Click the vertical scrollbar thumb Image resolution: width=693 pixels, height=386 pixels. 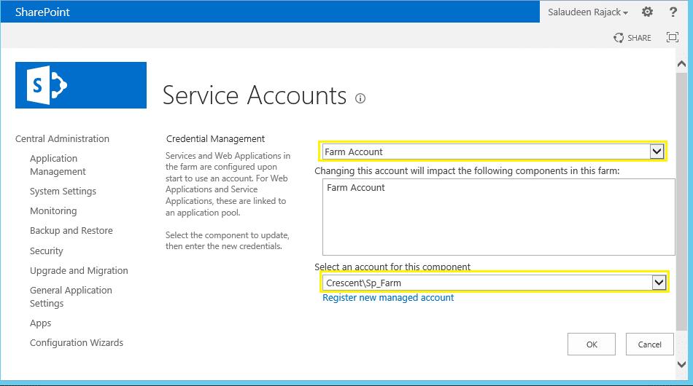point(681,201)
